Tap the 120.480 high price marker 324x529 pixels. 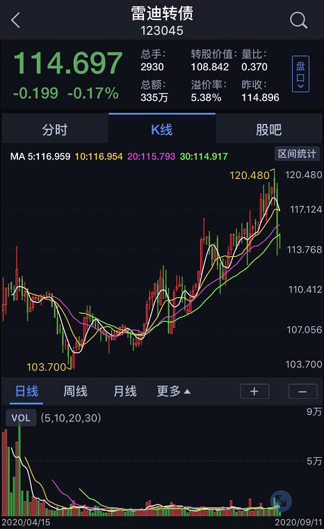pos(250,175)
